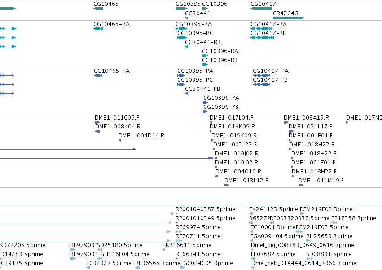Select the EC32323.5prime EST label

point(109,263)
